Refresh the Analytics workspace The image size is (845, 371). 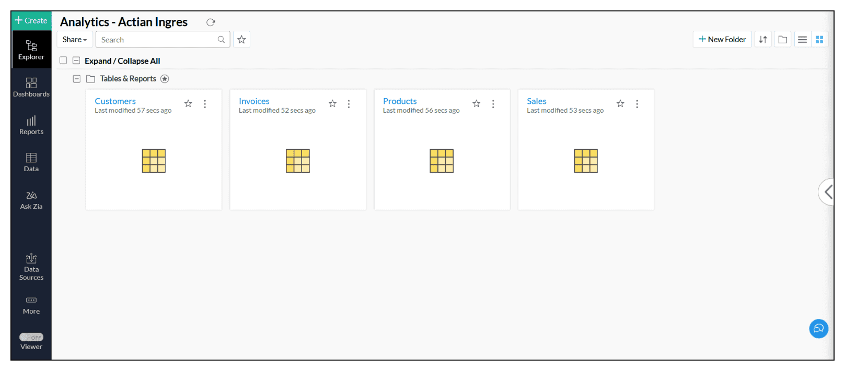click(211, 22)
